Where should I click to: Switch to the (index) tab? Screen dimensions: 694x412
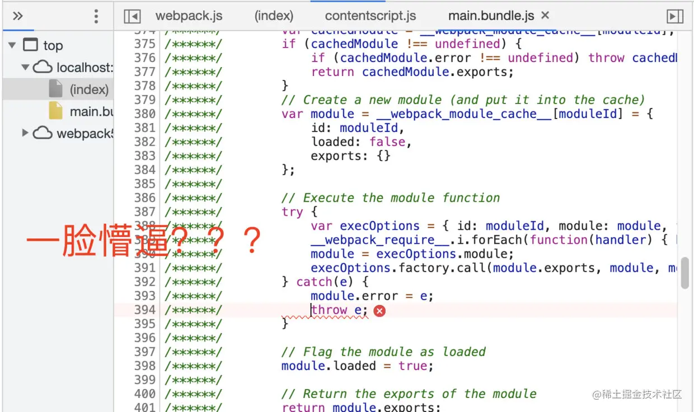point(274,16)
